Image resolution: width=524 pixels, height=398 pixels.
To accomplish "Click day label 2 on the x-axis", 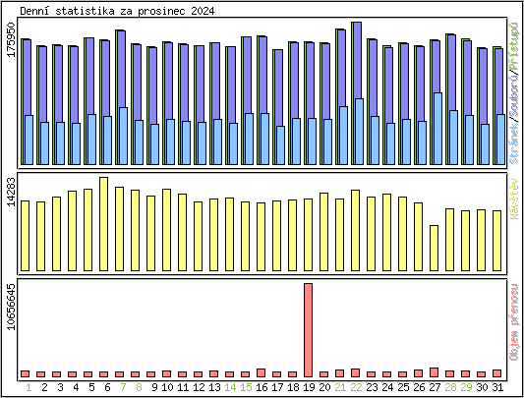I will (45, 387).
